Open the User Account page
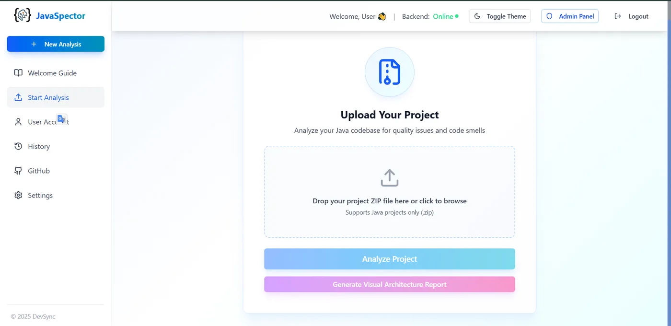The width and height of the screenshot is (671, 326). [x=56, y=122]
